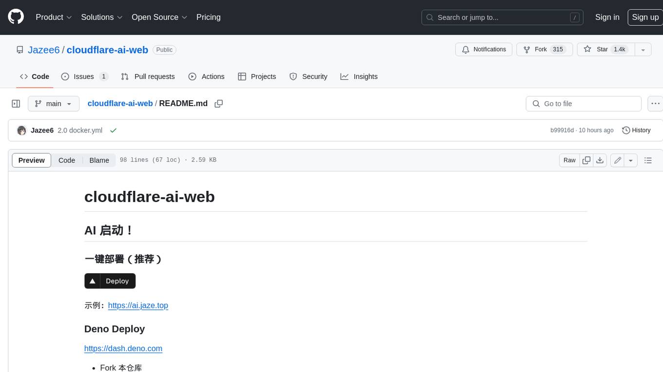Open the Pricing page
This screenshot has height=372, width=663.
click(x=208, y=17)
